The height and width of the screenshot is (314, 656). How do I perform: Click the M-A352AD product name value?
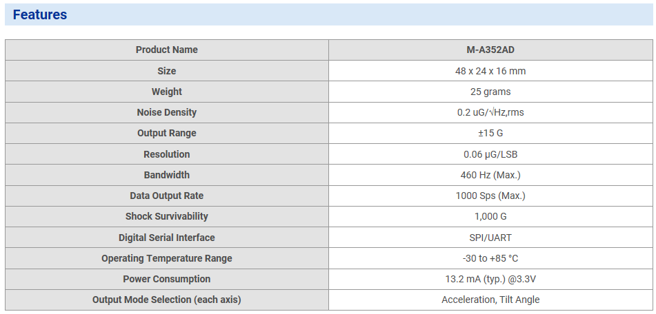click(x=490, y=50)
